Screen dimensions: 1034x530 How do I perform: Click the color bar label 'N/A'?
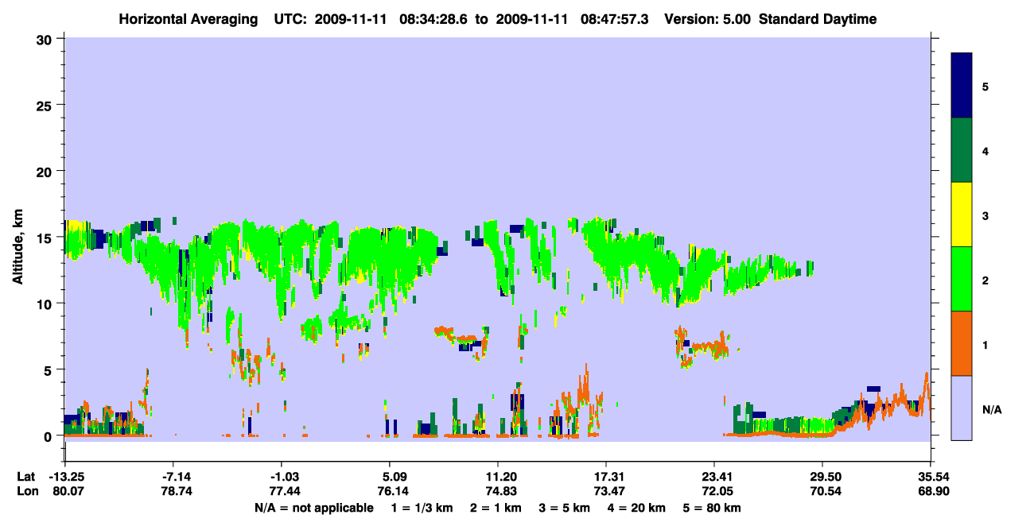992,409
